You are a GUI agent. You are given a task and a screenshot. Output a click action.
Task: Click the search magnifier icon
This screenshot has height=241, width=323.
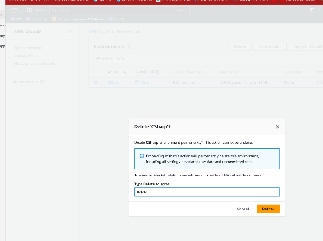54,10
